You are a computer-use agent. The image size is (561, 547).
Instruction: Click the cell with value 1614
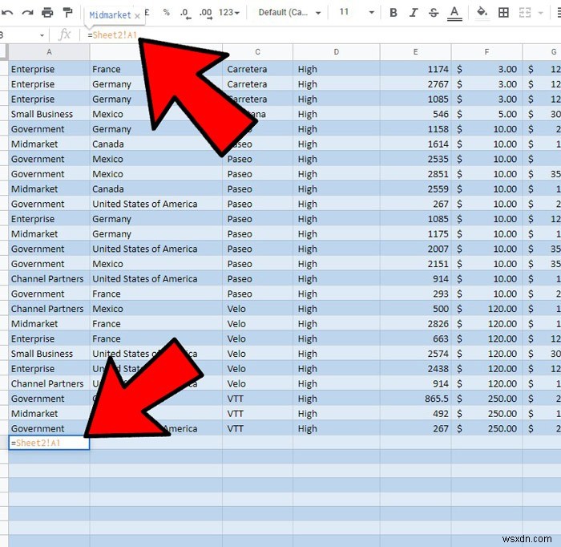[x=415, y=144]
